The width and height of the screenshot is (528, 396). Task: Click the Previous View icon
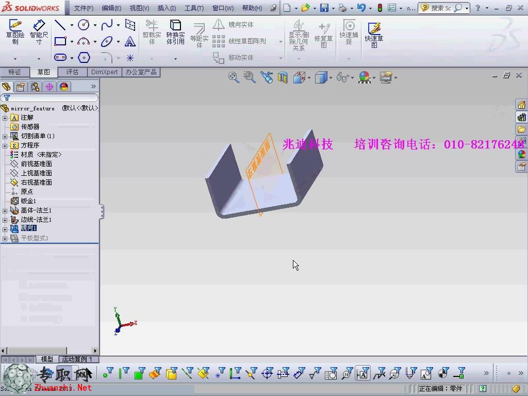267,77
